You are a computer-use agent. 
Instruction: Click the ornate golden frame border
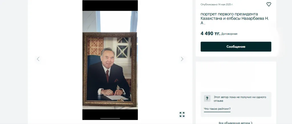[x=110, y=34]
